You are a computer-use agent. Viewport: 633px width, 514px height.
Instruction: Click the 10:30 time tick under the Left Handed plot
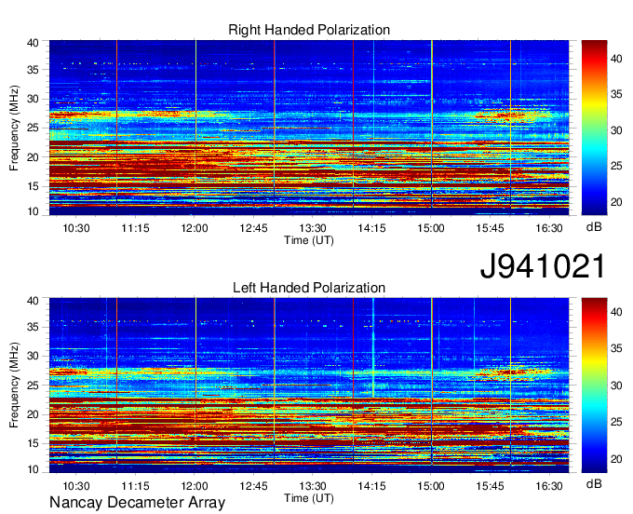click(x=76, y=486)
